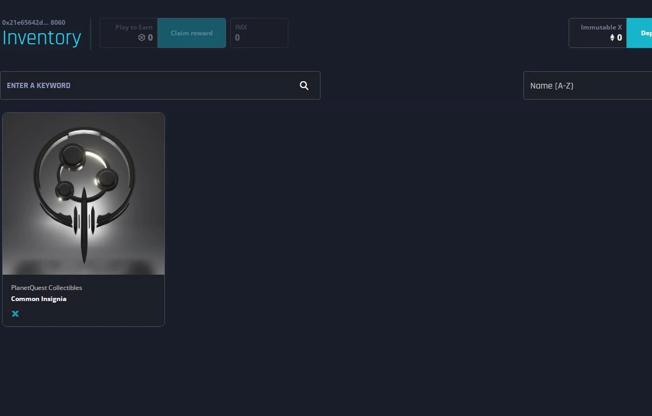This screenshot has width=652, height=416.
Task: Click the Immutable X balance label
Action: pyautogui.click(x=601, y=27)
